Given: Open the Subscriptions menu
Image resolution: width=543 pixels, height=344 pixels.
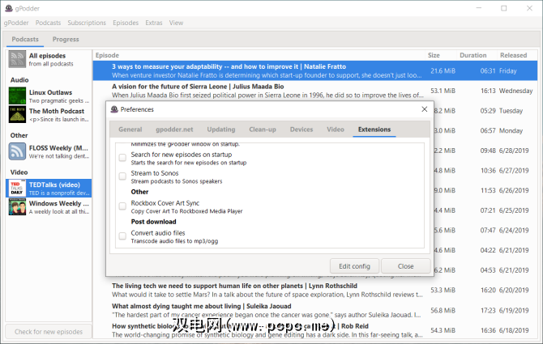Looking at the screenshot, I should tap(87, 23).
